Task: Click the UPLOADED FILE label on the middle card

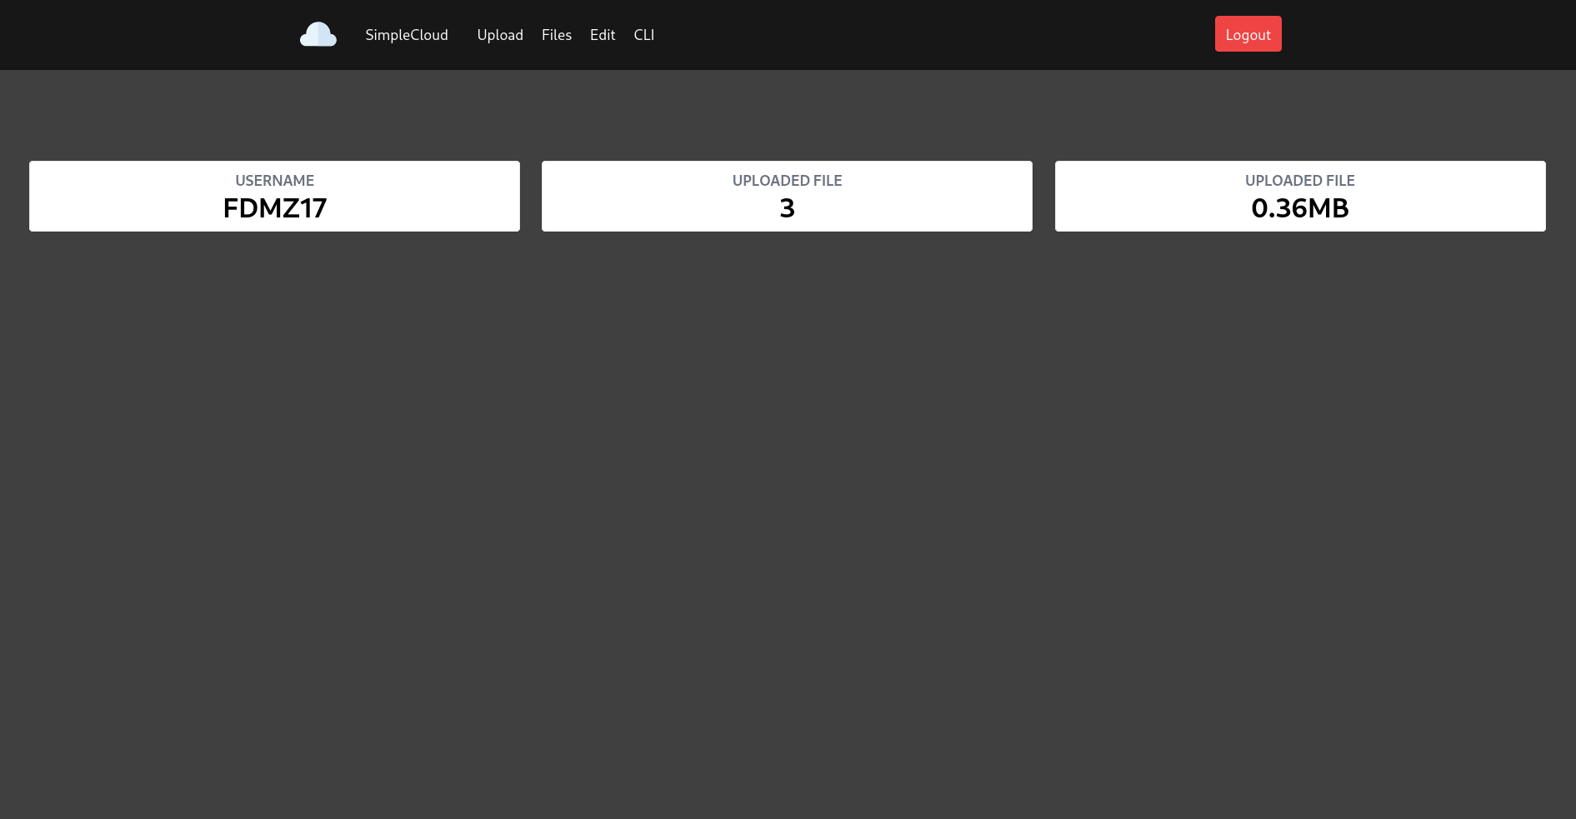Action: coord(787,180)
